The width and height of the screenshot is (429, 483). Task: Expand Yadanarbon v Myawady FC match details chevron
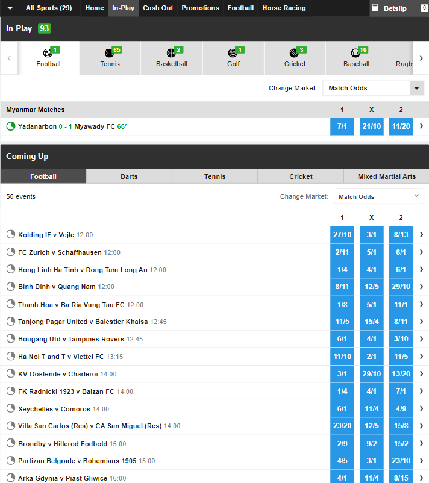[x=421, y=126]
